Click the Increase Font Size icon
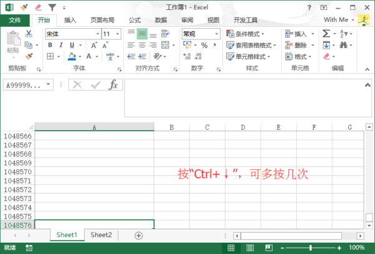Screen dimensions: 375x254 pyautogui.click(x=94, y=45)
